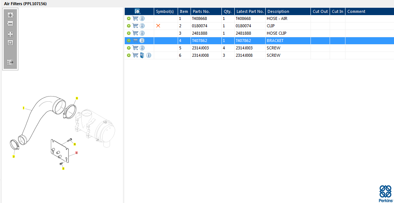The image size is (394, 203).
Task: Click the magnifier search icon in table header
Action: [138, 11]
